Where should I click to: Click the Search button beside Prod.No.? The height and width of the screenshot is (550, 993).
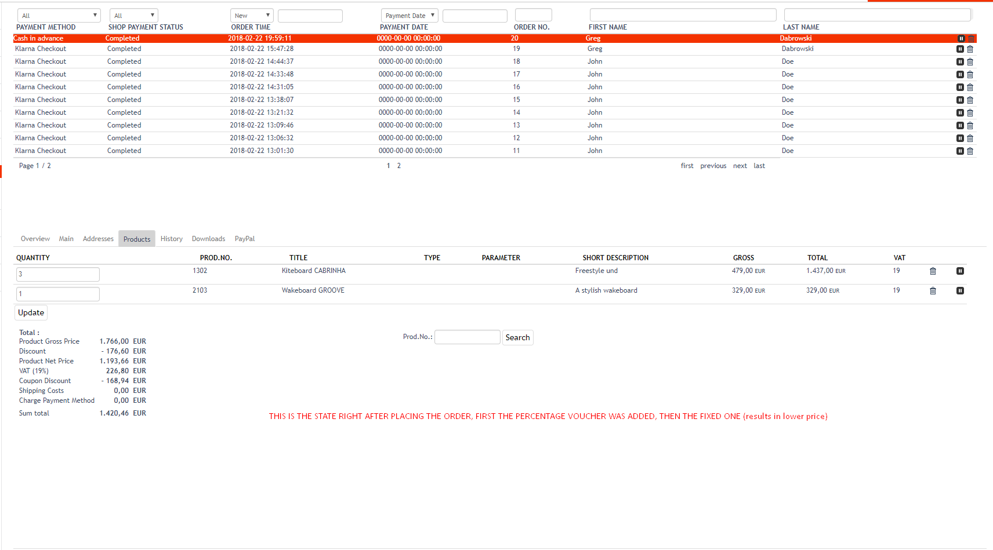tap(517, 338)
